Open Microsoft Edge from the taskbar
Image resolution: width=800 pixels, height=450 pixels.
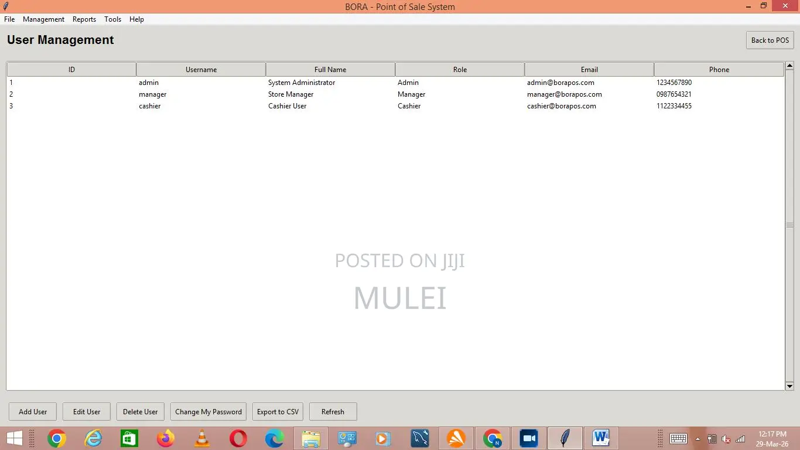[275, 438]
